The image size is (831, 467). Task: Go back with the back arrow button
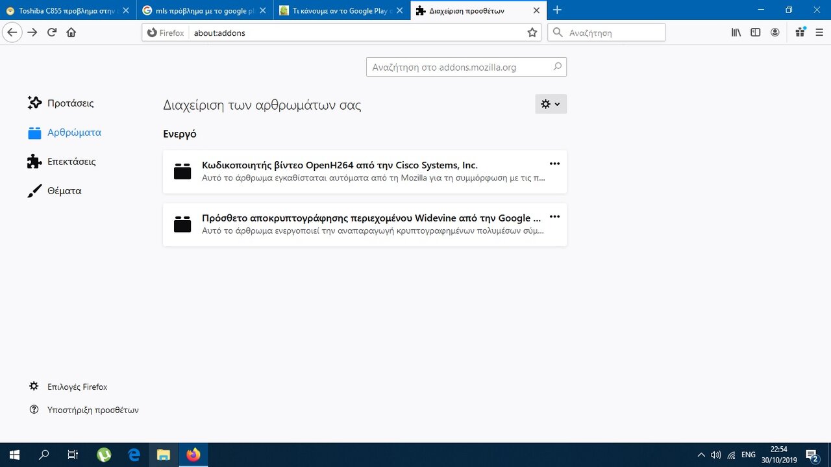(x=12, y=32)
